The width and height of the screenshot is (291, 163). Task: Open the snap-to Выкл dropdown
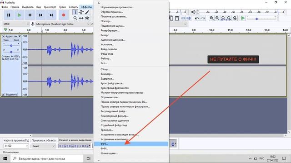pyautogui.click(x=44, y=146)
